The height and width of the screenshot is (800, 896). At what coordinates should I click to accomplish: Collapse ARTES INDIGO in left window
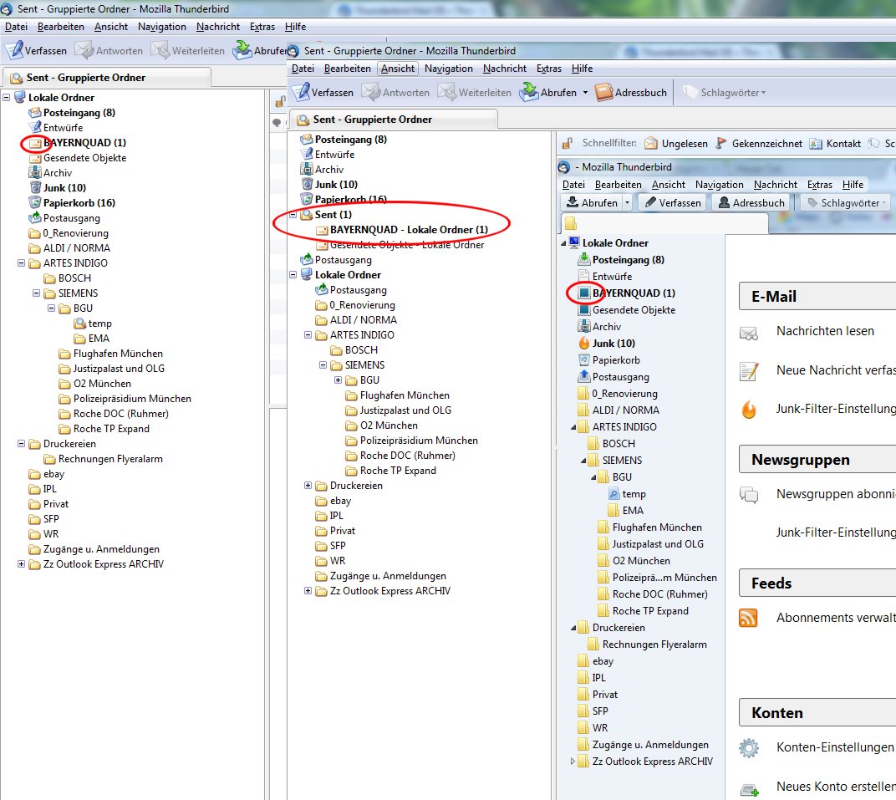point(22,262)
